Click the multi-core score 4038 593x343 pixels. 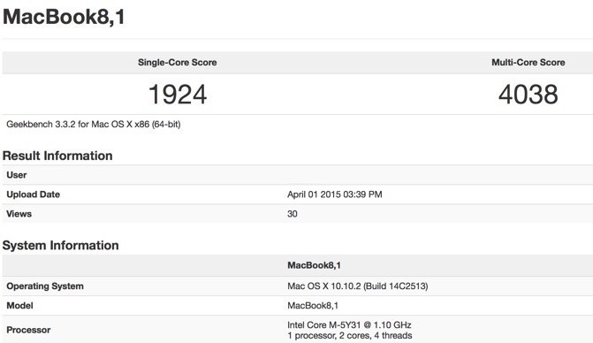[x=528, y=95]
